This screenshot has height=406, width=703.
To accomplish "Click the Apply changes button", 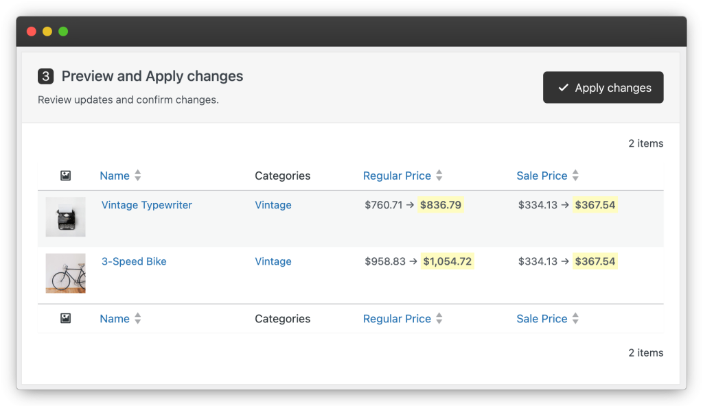I will tap(603, 87).
